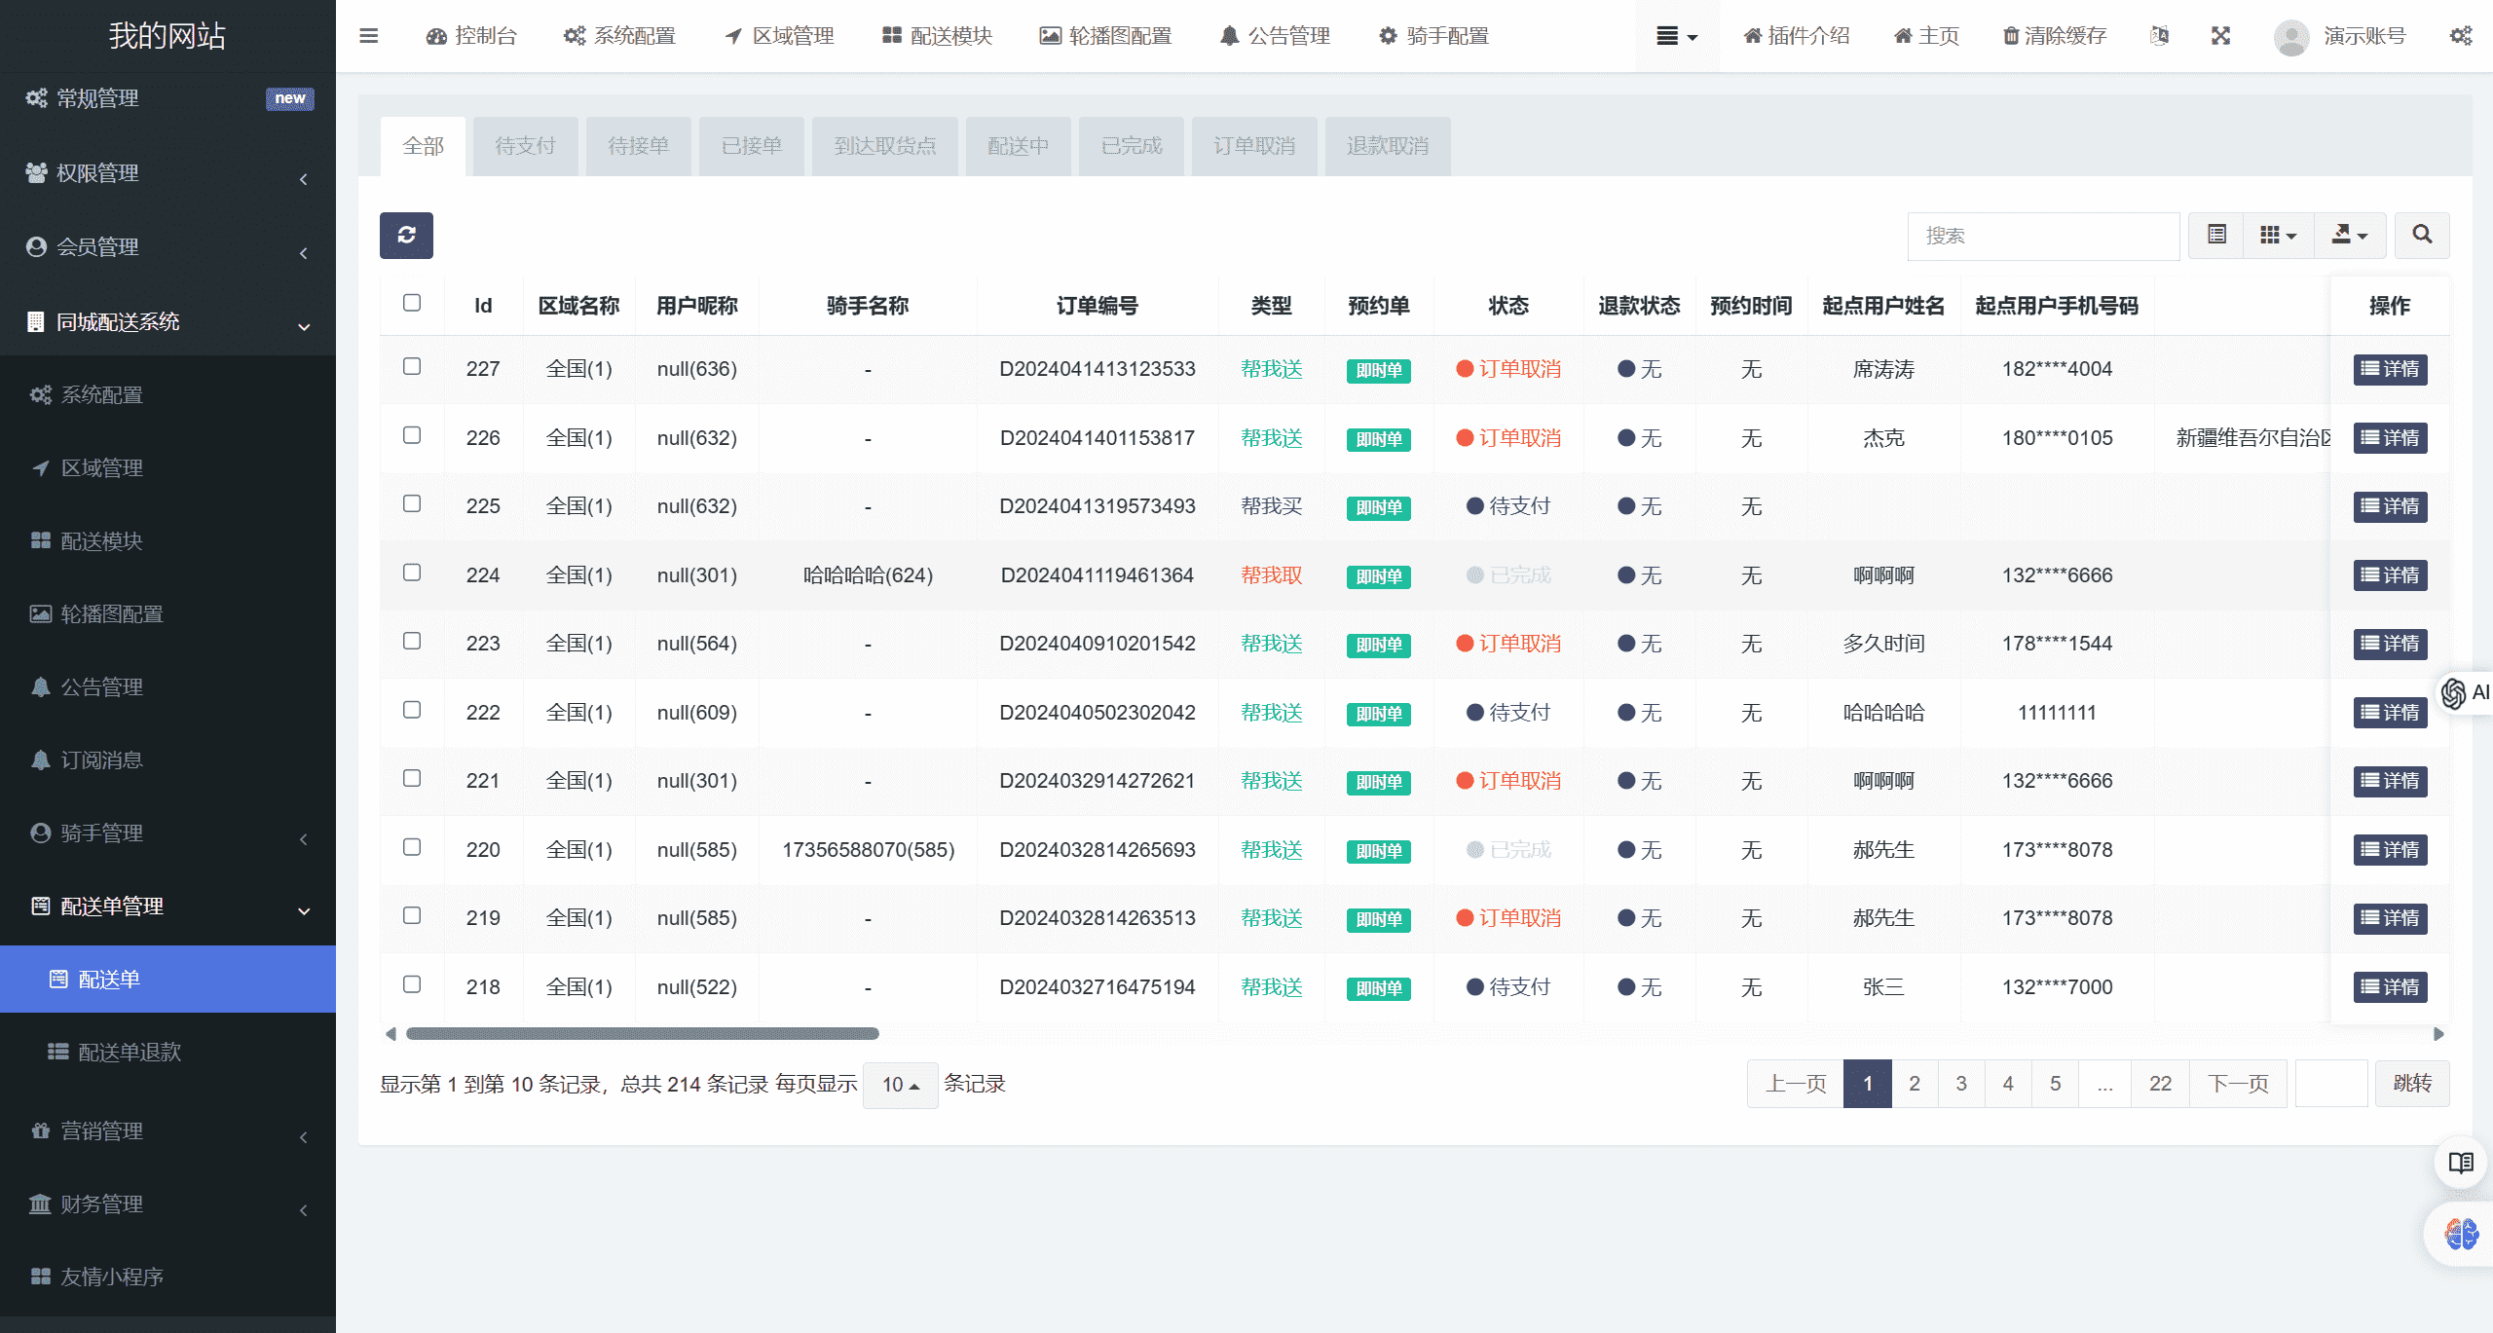Check the checkbox for order 224
The width and height of the screenshot is (2493, 1333).
point(412,573)
